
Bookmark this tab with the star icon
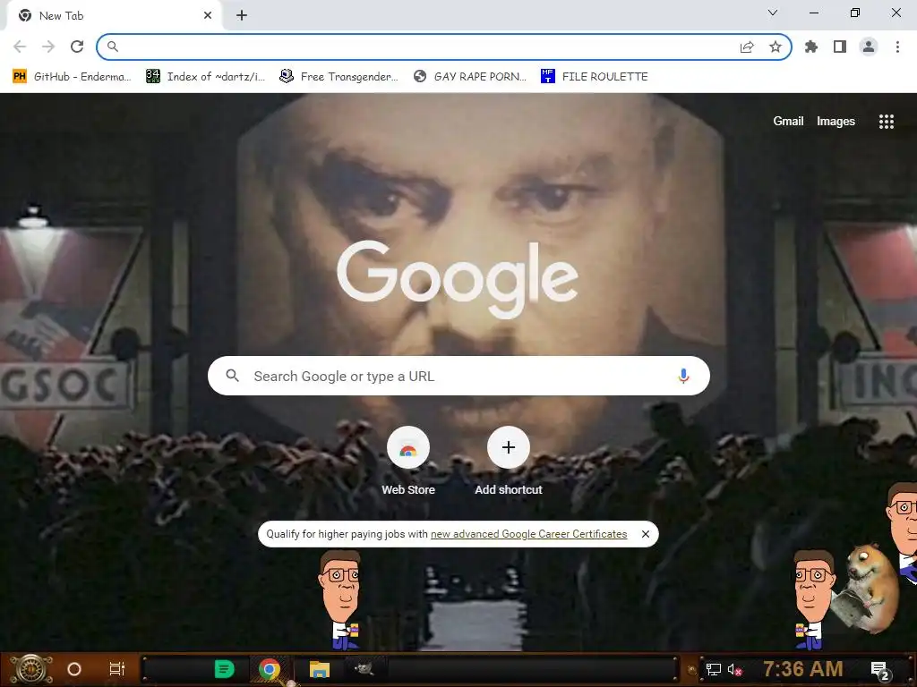point(776,47)
